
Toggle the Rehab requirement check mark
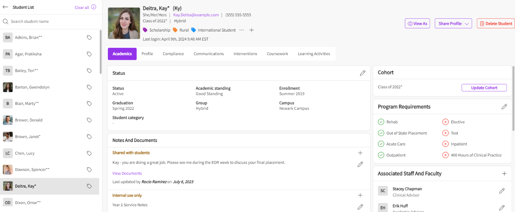381,122
